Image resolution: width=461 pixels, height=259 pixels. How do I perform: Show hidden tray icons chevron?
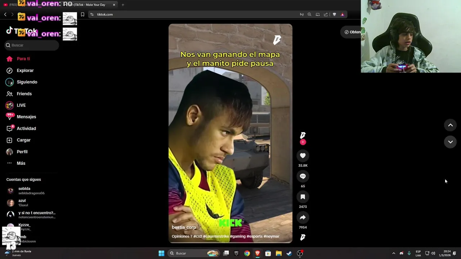point(394,253)
